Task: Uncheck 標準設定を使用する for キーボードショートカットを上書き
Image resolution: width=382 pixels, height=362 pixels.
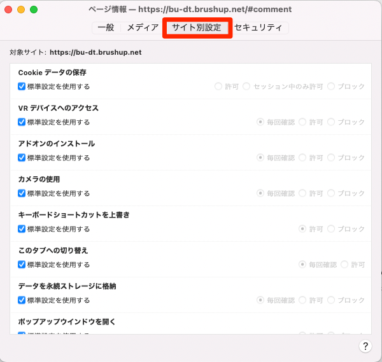Action: tap(22, 229)
